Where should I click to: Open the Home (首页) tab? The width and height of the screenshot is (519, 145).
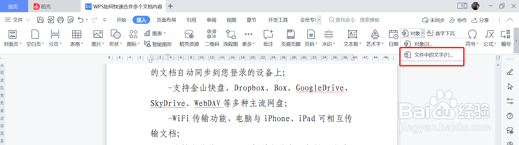click(14, 6)
